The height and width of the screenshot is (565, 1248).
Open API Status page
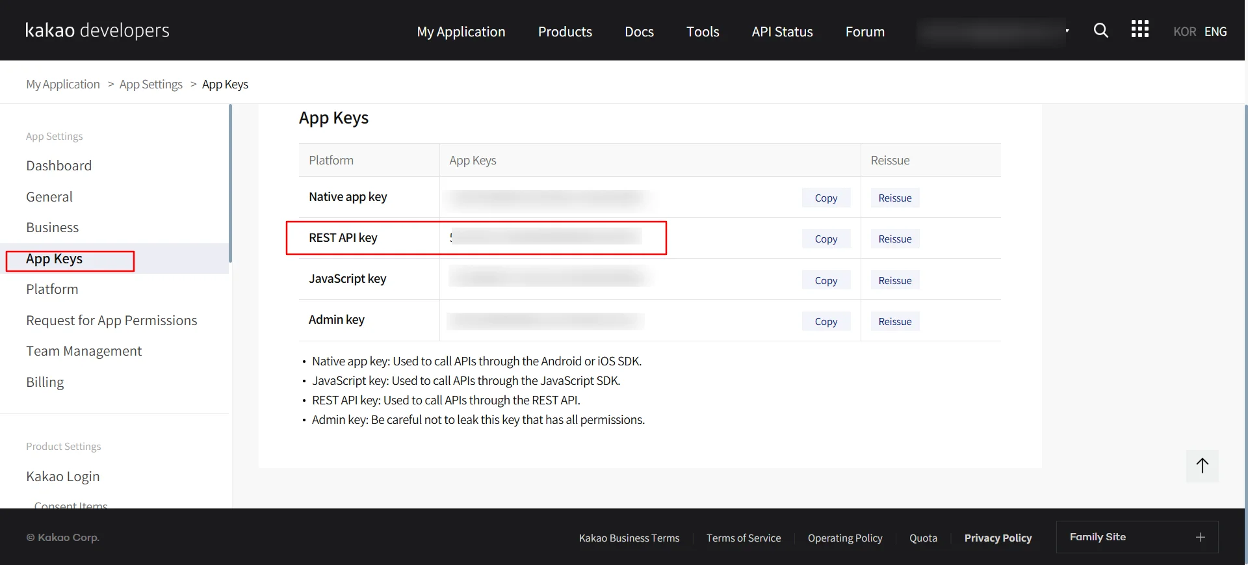pyautogui.click(x=782, y=32)
